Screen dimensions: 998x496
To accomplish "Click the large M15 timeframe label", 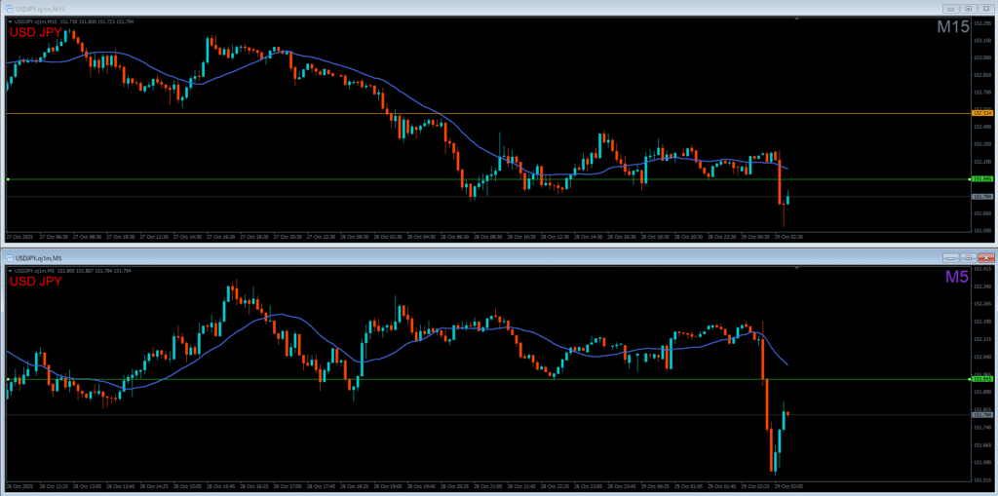I will pyautogui.click(x=952, y=28).
